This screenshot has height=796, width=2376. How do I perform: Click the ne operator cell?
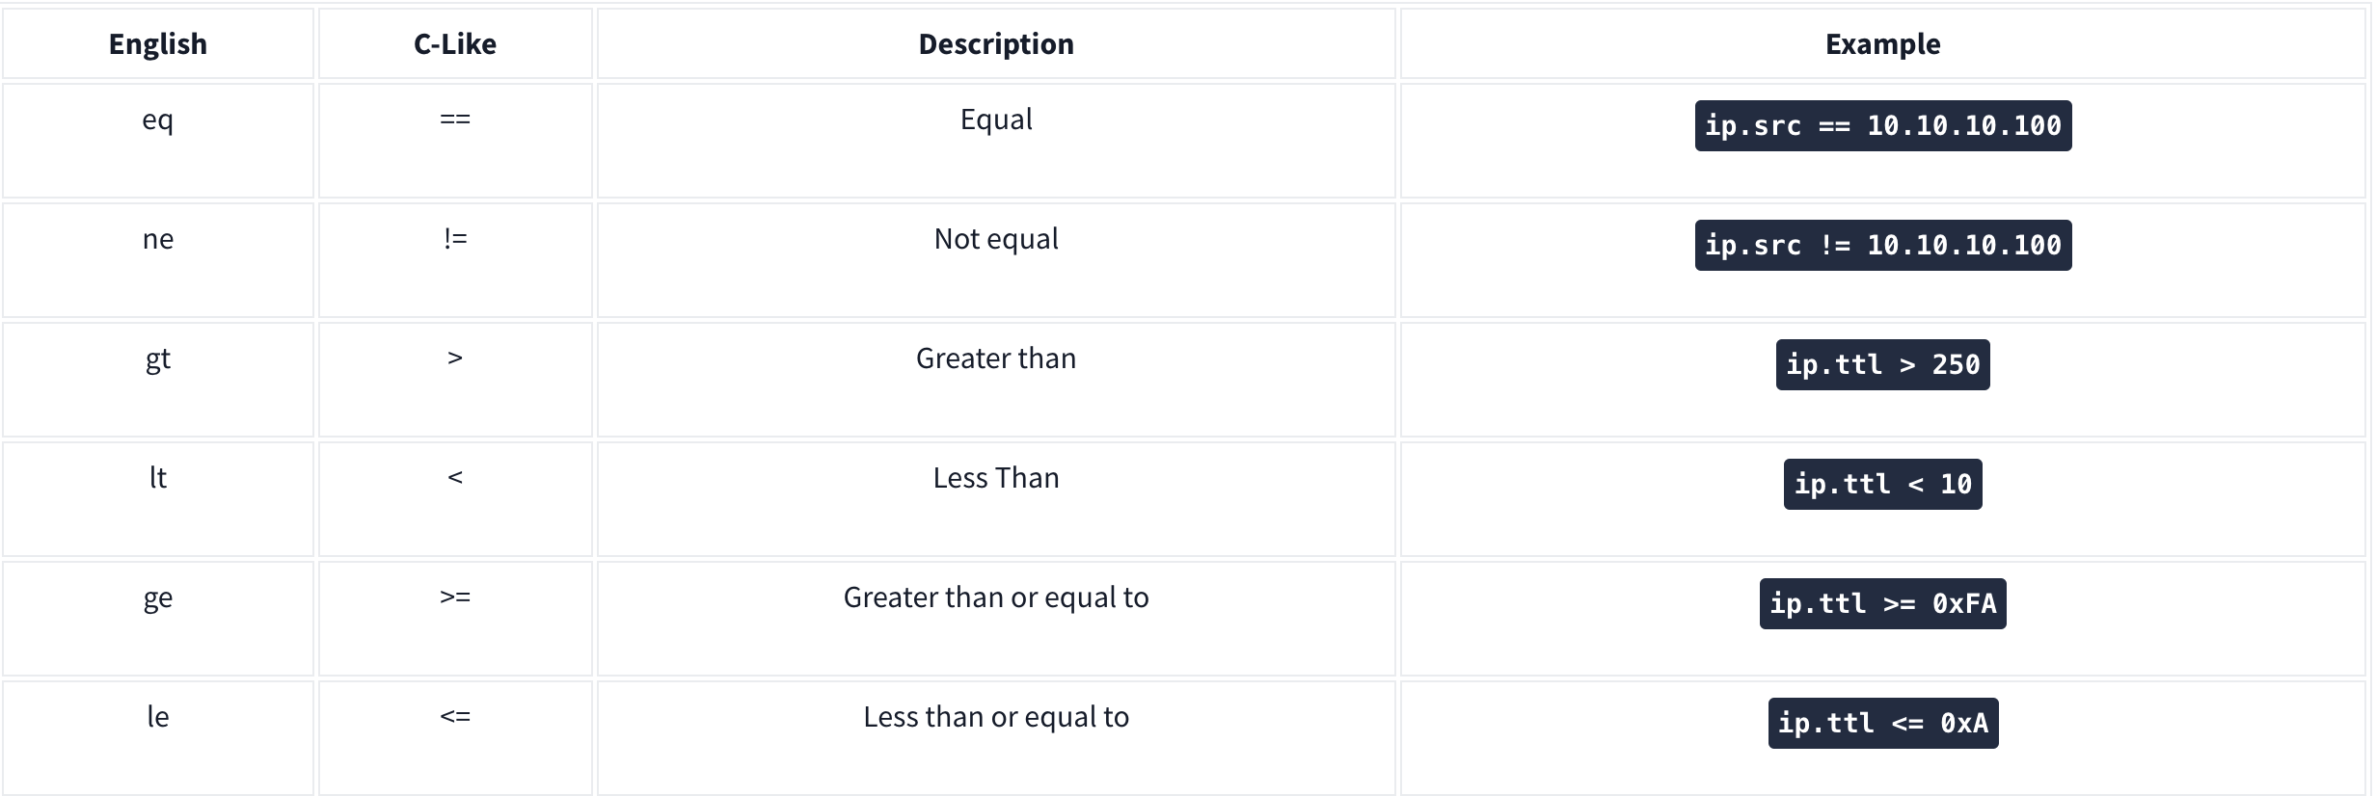pos(158,260)
